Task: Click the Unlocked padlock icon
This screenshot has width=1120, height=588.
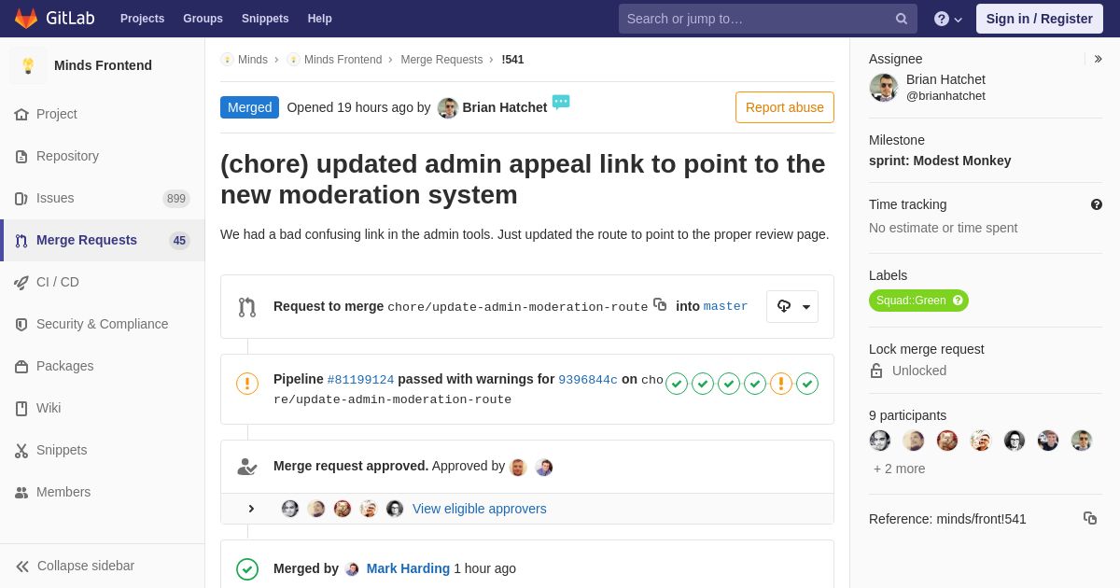Action: (x=876, y=371)
